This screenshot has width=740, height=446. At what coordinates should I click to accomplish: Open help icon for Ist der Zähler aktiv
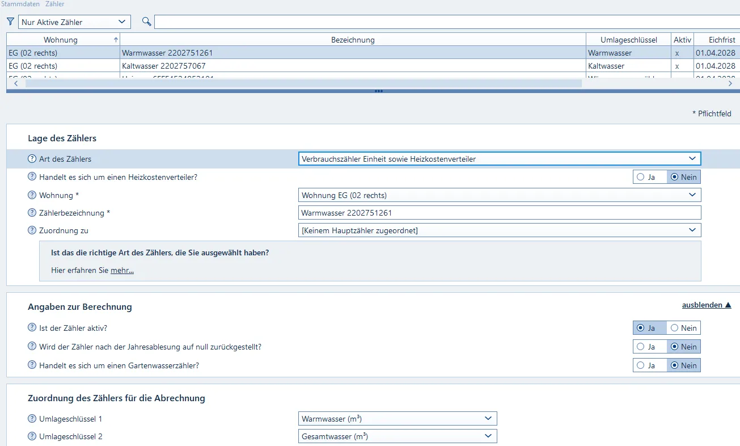(x=32, y=328)
